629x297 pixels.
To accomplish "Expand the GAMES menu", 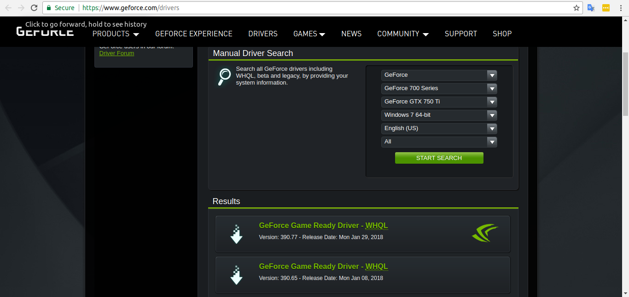I will [x=309, y=34].
